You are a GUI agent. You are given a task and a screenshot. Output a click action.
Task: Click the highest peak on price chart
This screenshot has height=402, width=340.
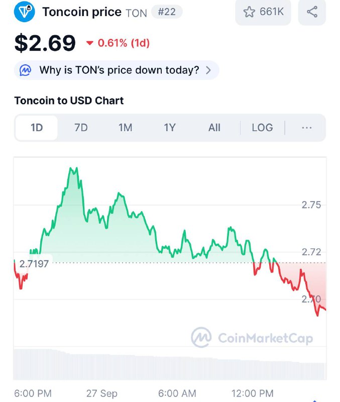point(73,169)
